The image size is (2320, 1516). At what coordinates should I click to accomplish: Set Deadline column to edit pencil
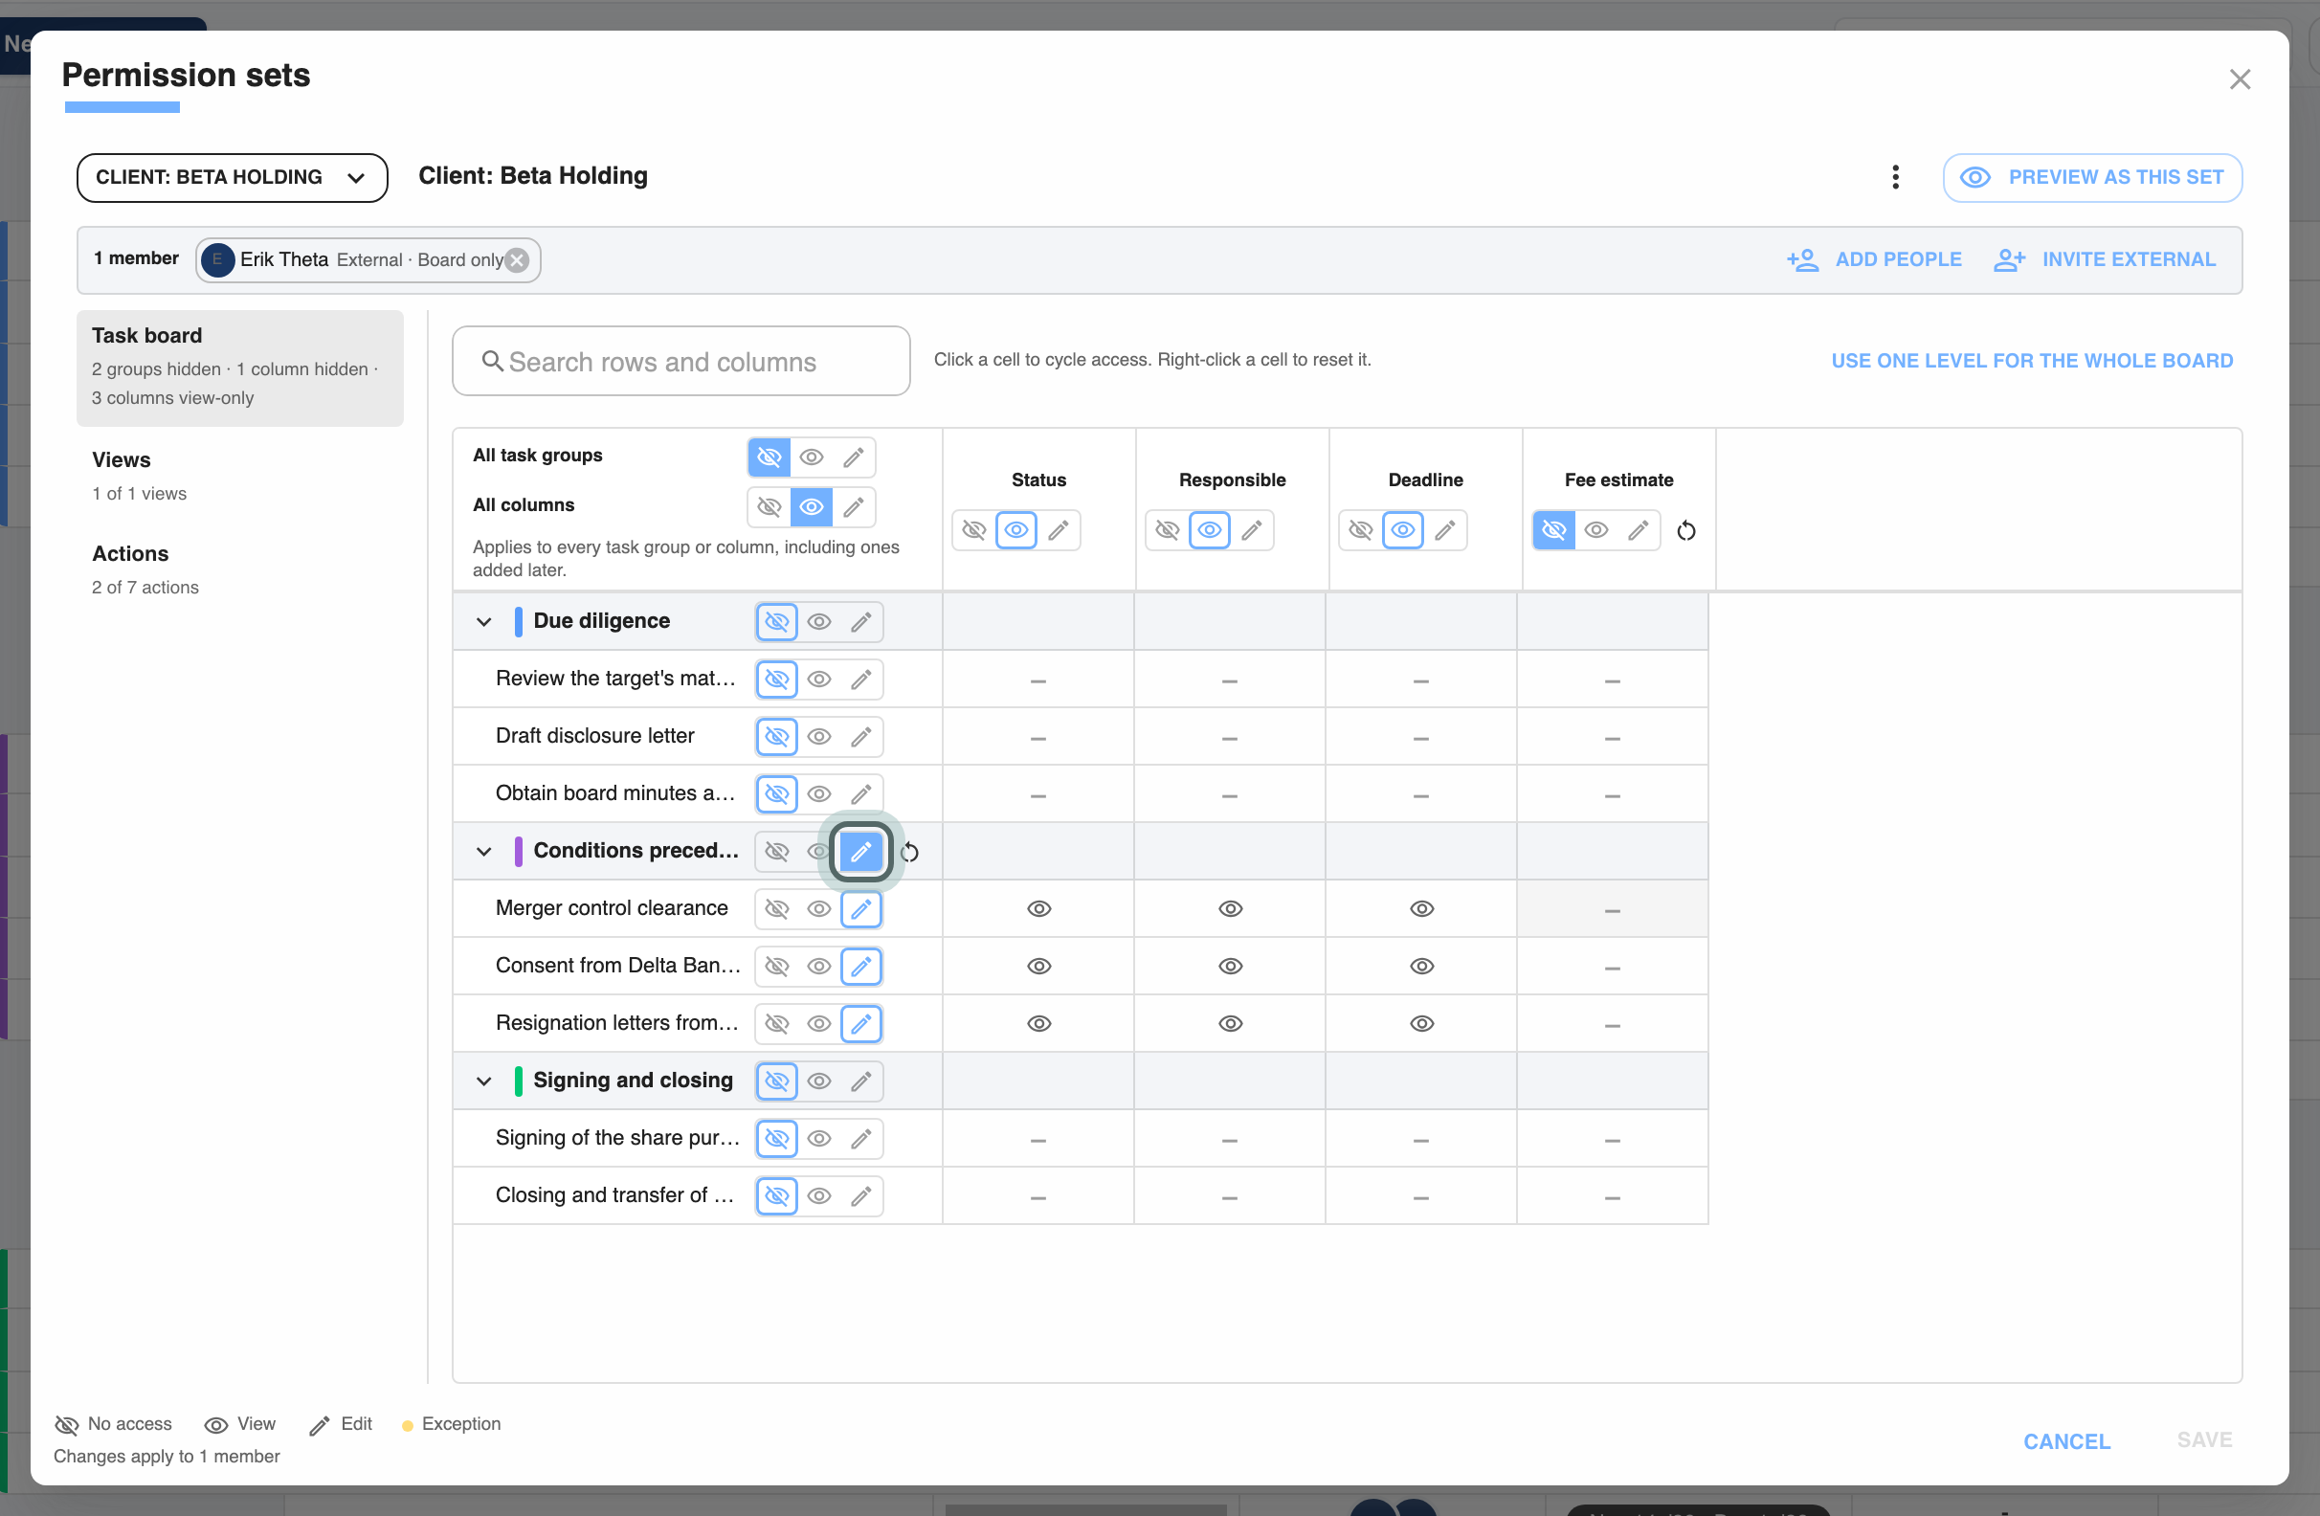tap(1444, 530)
